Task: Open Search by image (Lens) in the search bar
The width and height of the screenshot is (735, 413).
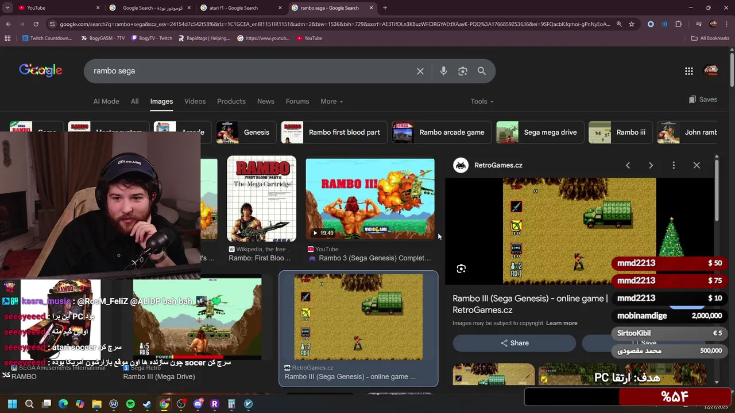Action: (x=463, y=71)
